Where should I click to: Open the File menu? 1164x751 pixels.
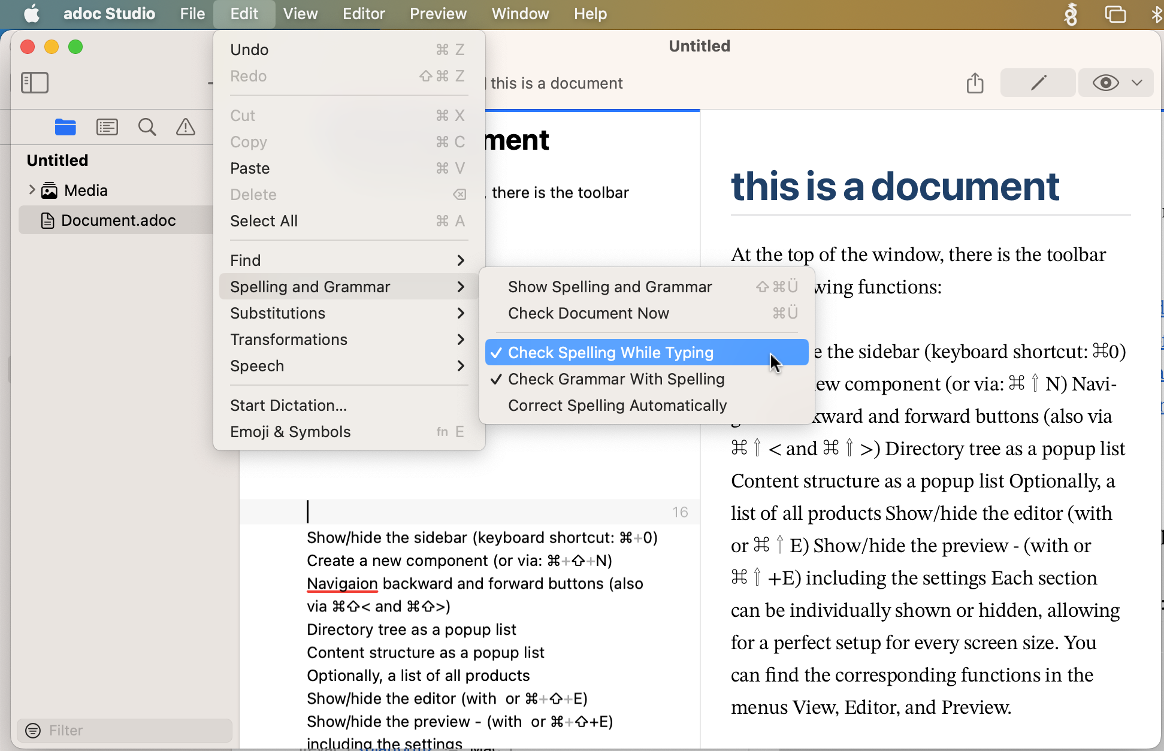pyautogui.click(x=192, y=13)
